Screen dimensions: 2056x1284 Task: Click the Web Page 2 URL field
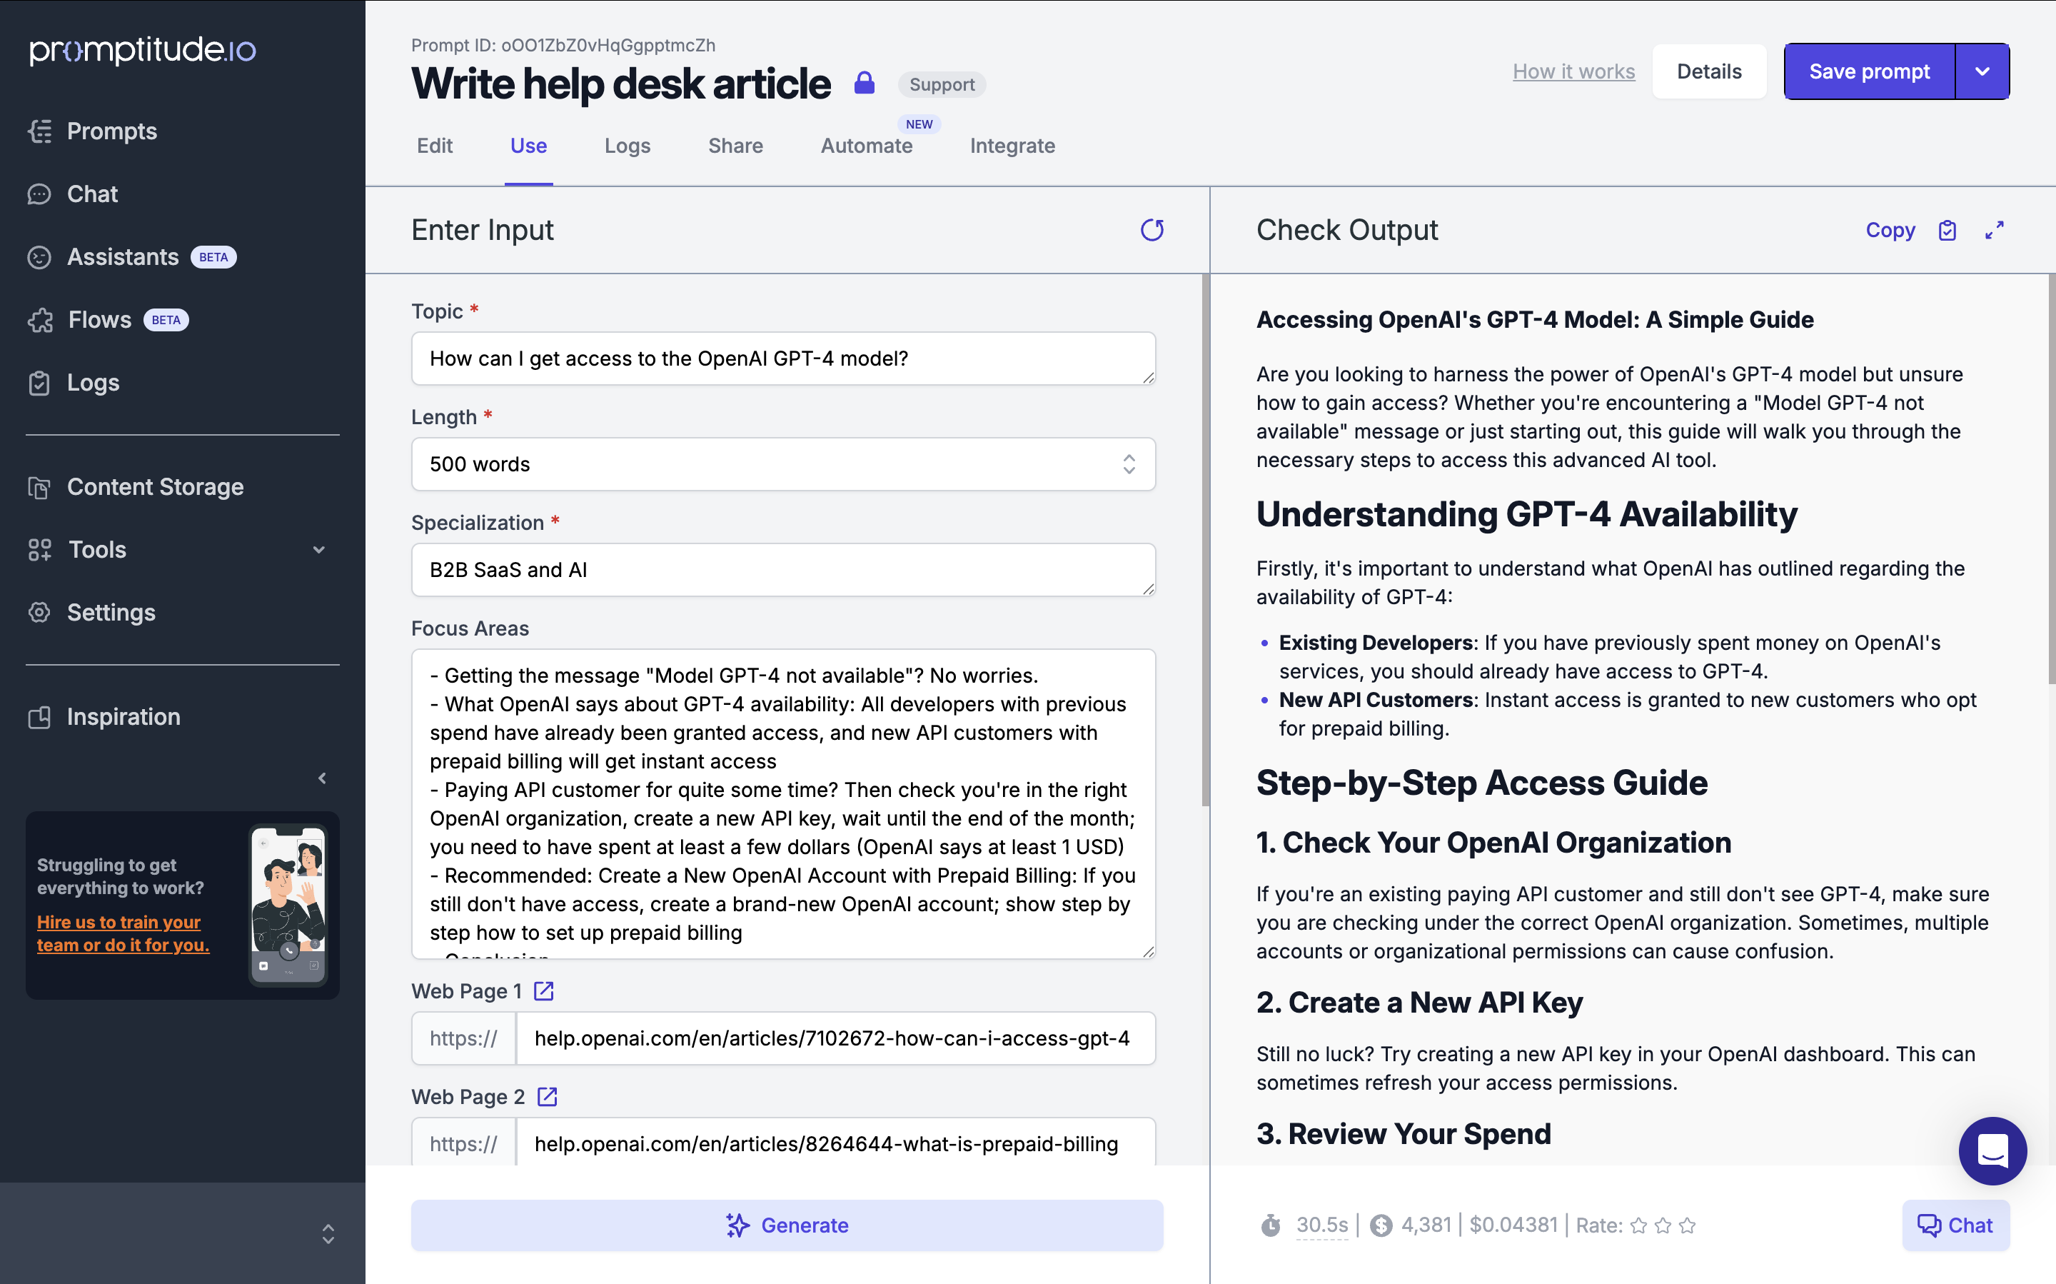(835, 1142)
